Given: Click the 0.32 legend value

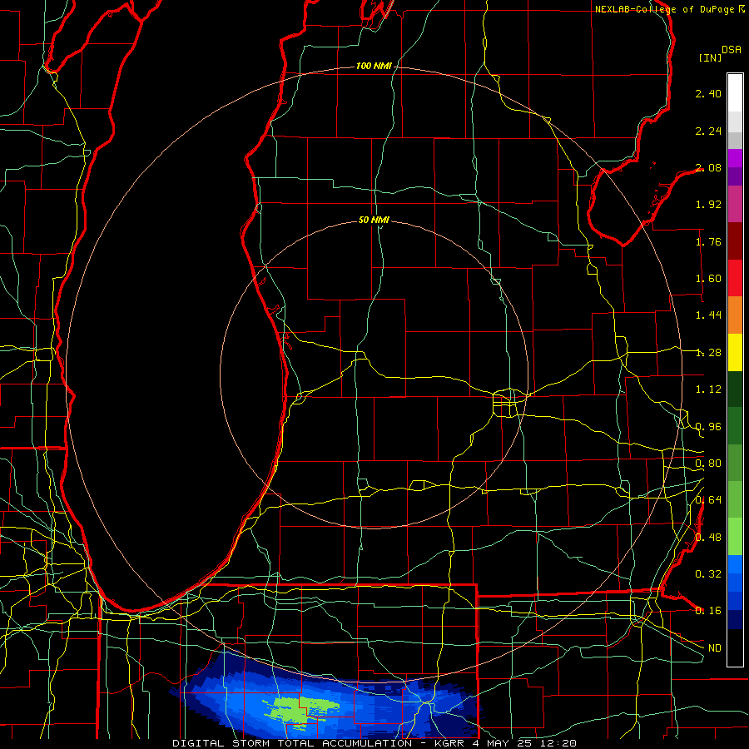Looking at the screenshot, I should 708,574.
